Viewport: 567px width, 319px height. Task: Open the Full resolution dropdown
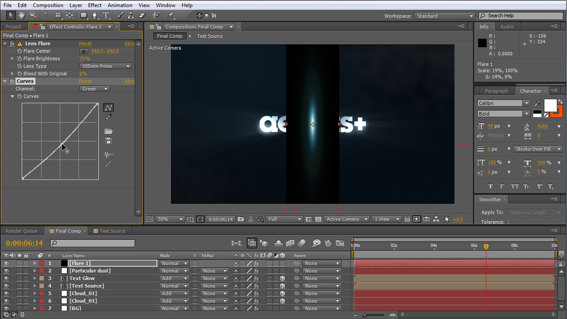pyautogui.click(x=285, y=219)
